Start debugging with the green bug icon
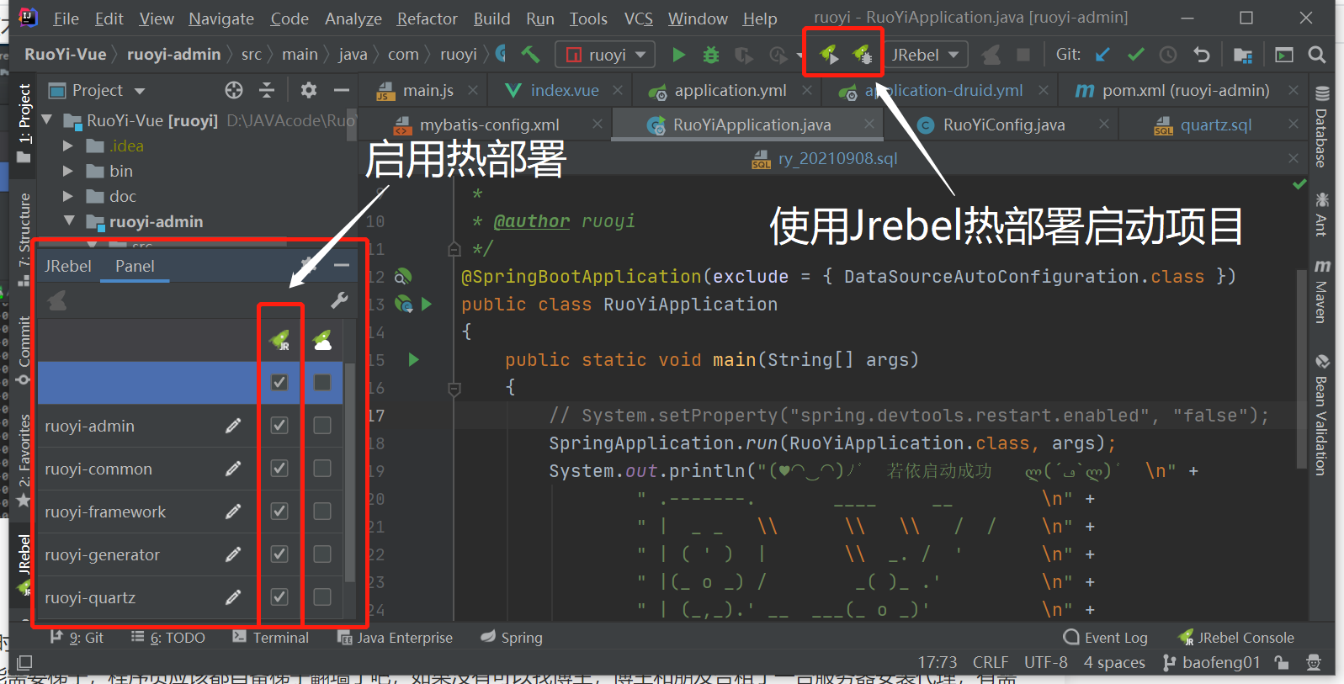Image resolution: width=1344 pixels, height=684 pixels. click(711, 55)
